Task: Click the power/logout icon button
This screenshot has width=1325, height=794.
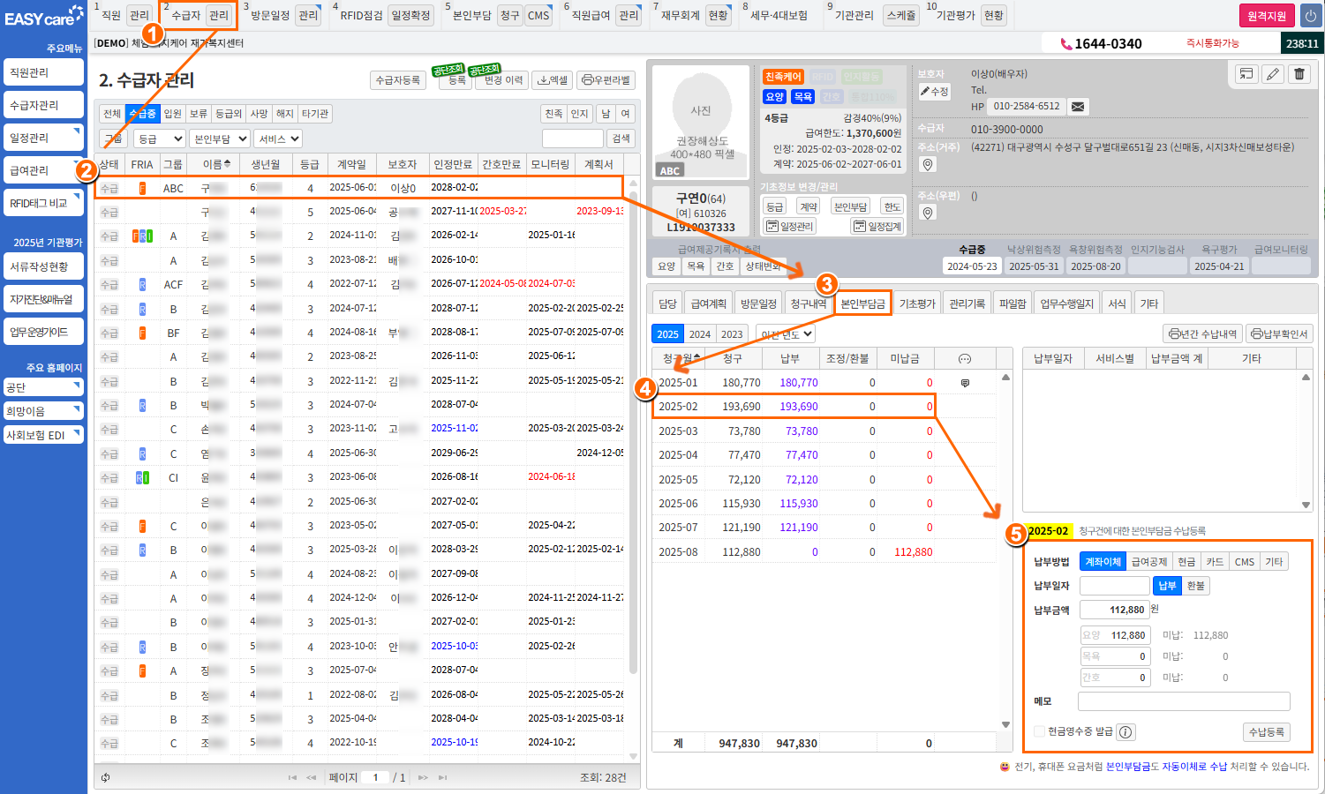Action: click(x=1310, y=16)
